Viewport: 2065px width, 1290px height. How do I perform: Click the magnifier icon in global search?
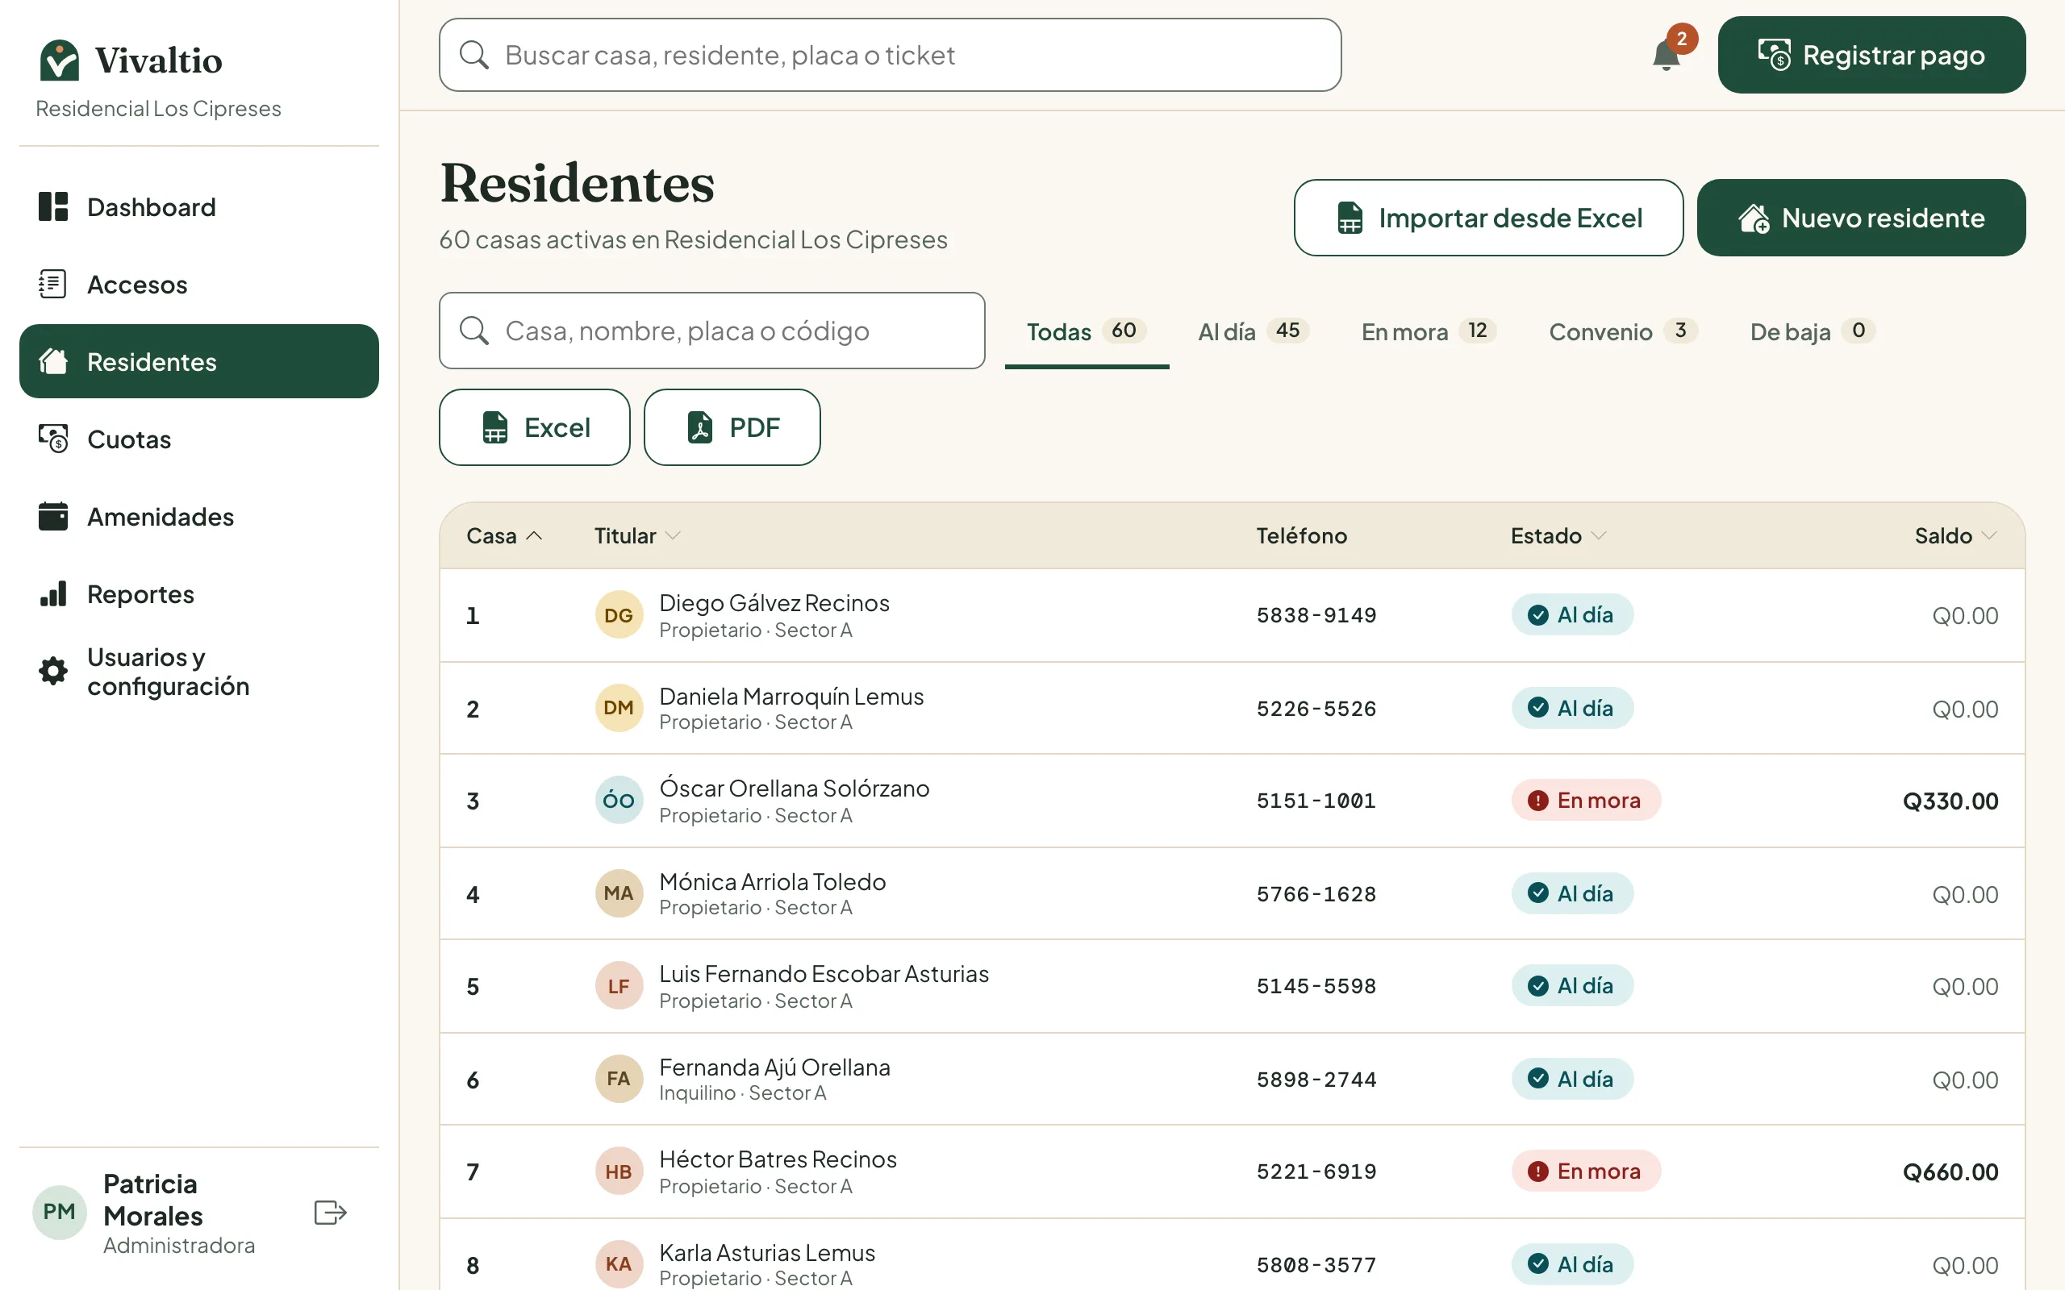pyautogui.click(x=474, y=55)
